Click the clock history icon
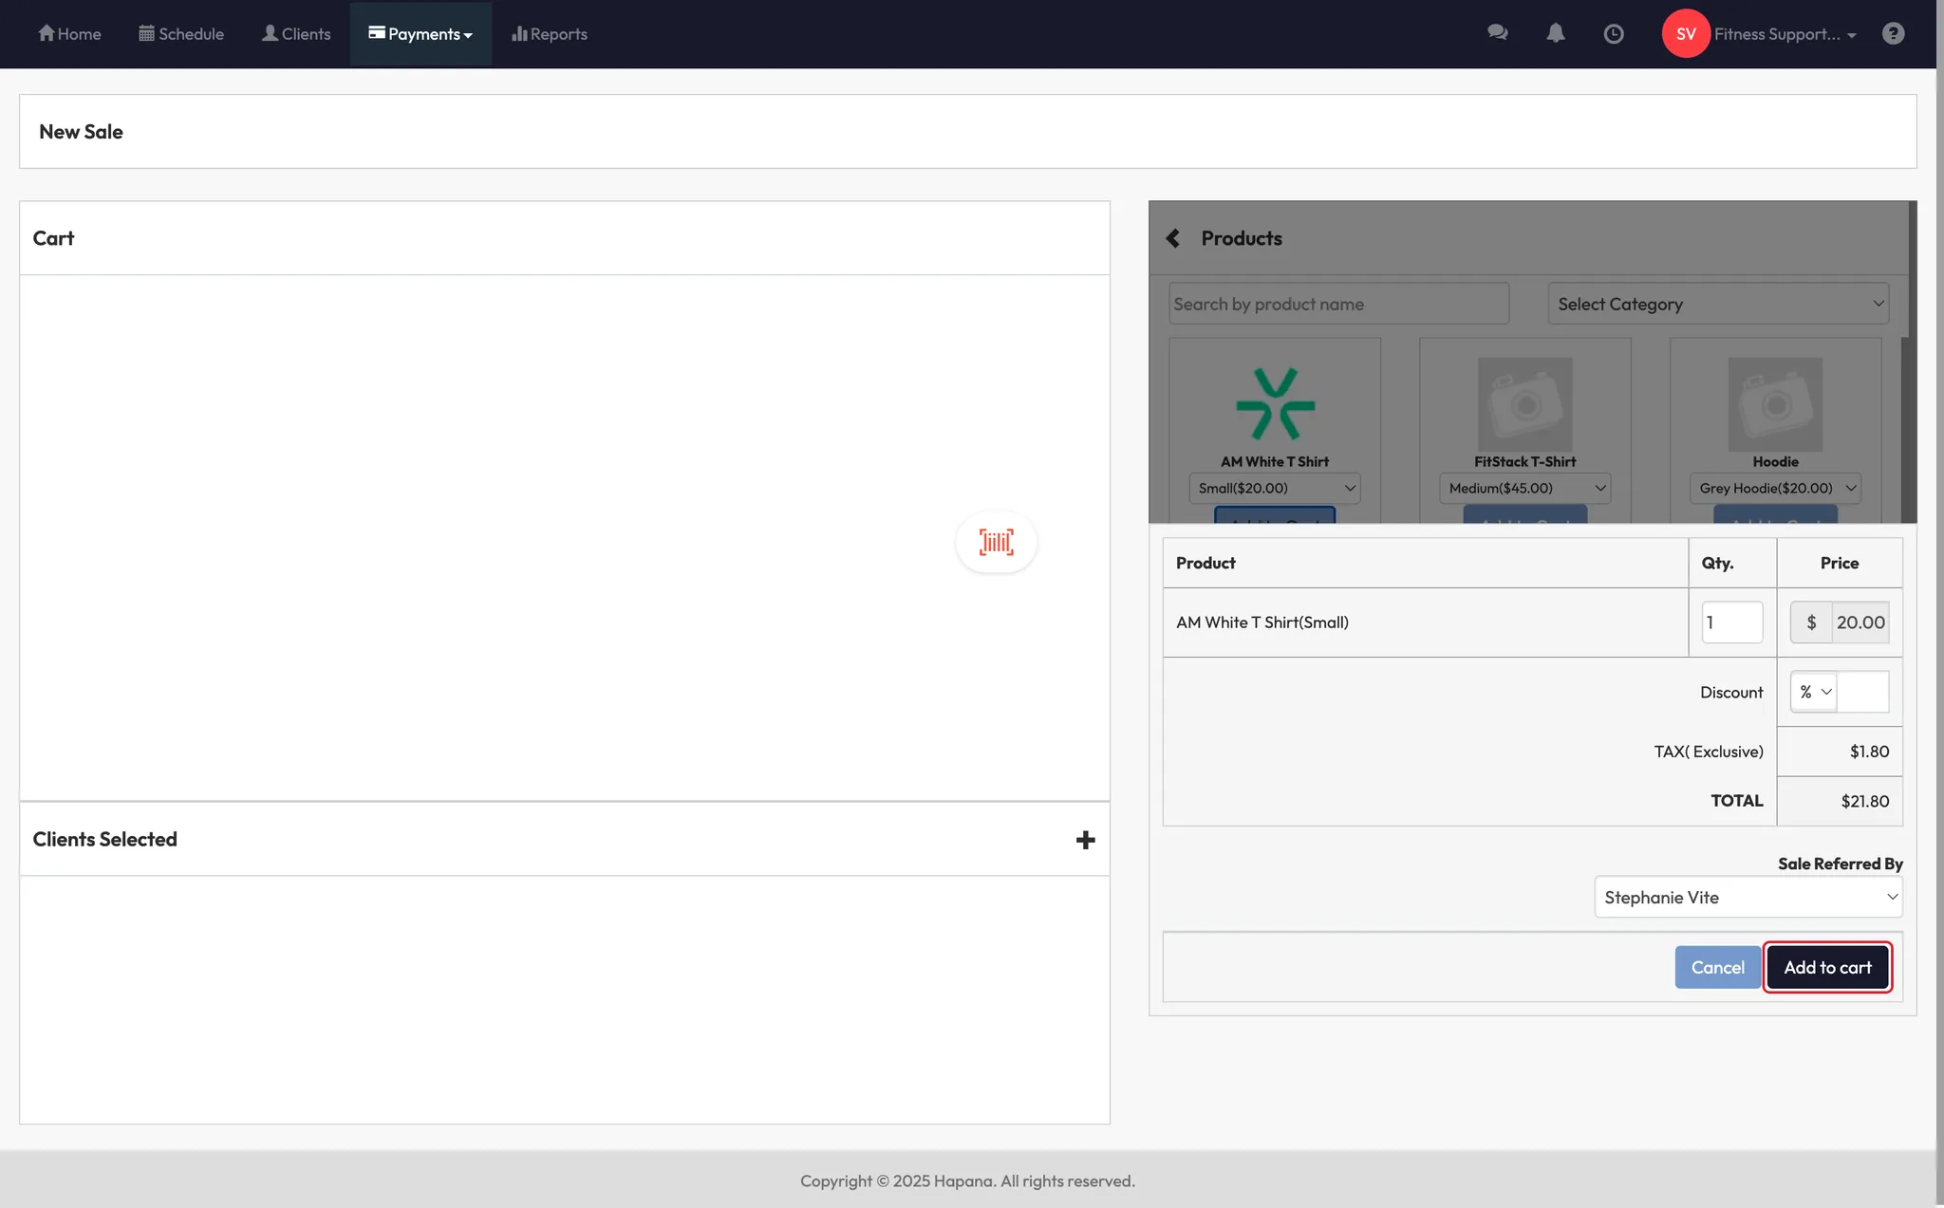The width and height of the screenshot is (1944, 1208). pos(1613,34)
